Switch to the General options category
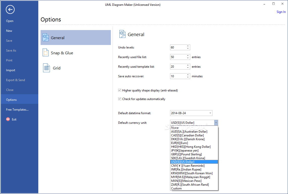Viewport: 288px width, 194px height. point(76,38)
